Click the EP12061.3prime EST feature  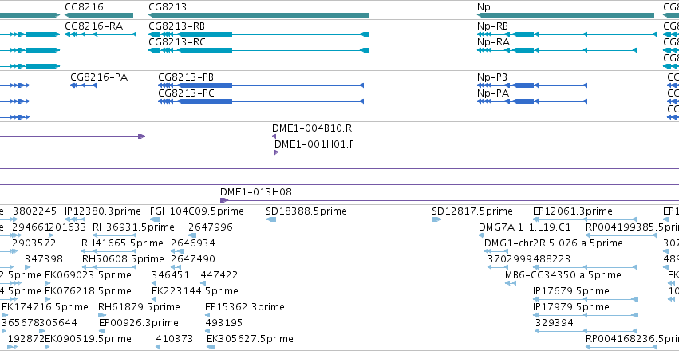pyautogui.click(x=585, y=219)
